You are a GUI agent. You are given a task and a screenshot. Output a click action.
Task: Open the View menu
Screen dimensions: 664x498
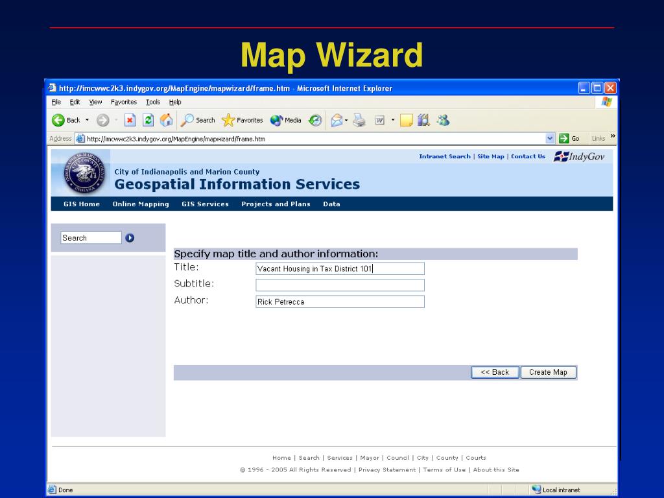[95, 102]
